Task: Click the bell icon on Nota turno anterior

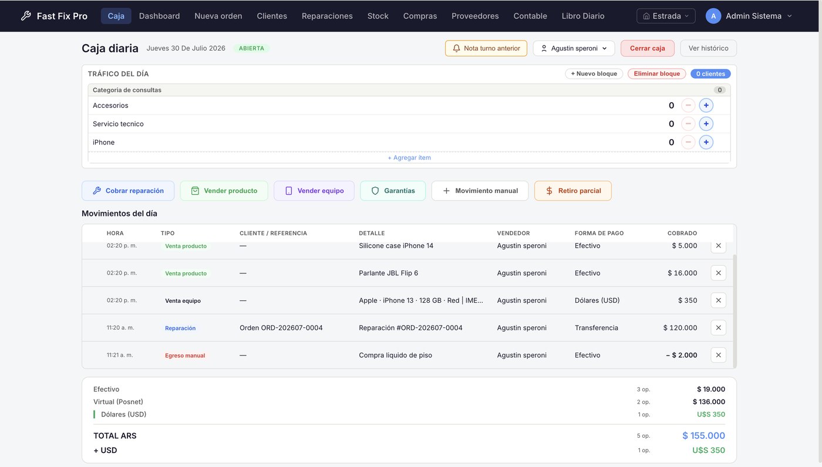Action: click(x=457, y=48)
